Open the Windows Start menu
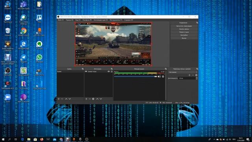This screenshot has width=252, height=142. tap(3, 139)
